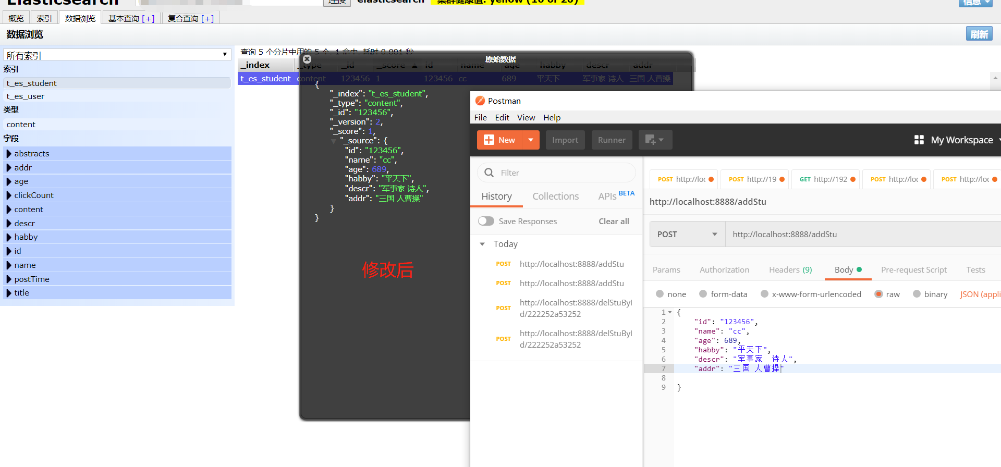Switch to the 索引 indices tab
This screenshot has width=1001, height=467.
[44, 18]
